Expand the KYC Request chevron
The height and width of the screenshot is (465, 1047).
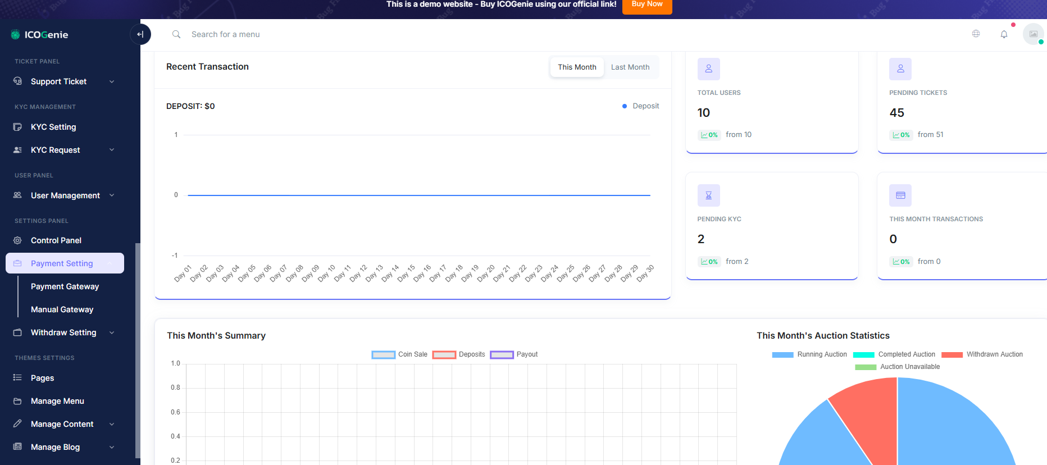[112, 150]
